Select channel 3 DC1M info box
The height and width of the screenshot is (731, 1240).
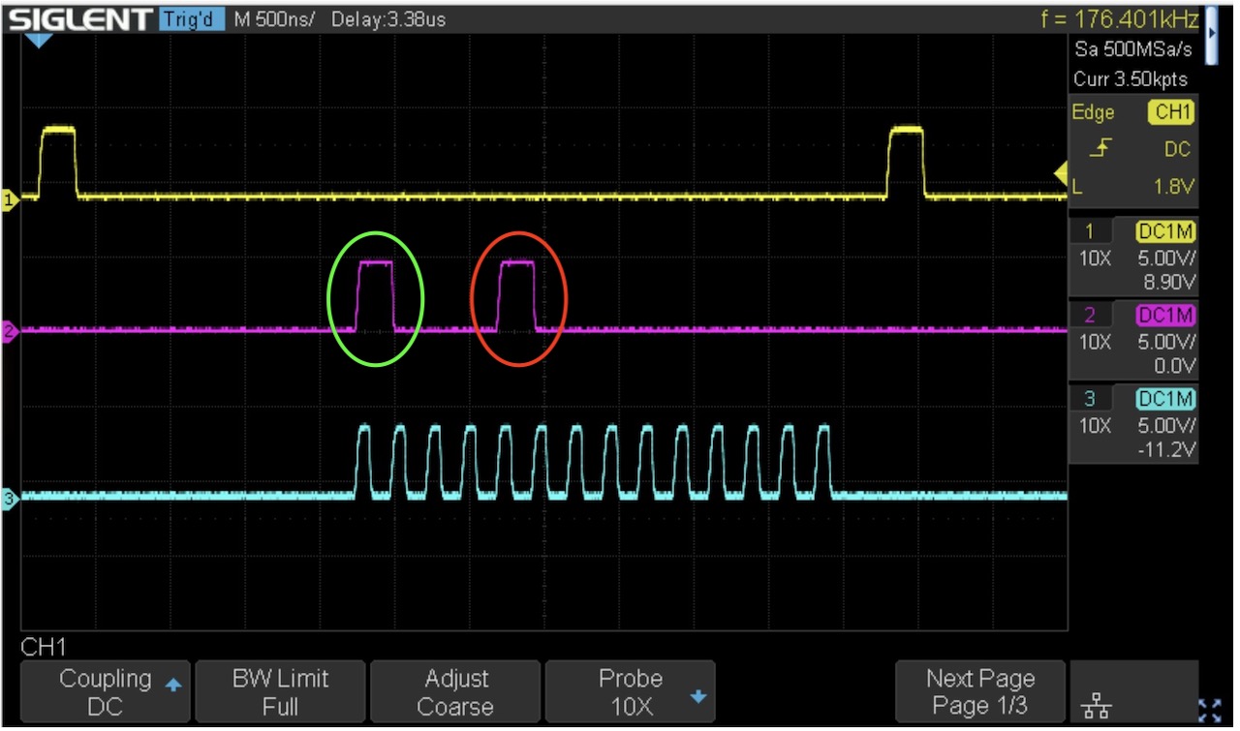tap(1133, 423)
